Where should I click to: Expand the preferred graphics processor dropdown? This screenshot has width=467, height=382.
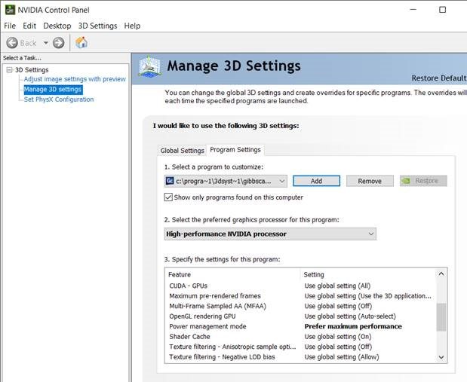270,234
